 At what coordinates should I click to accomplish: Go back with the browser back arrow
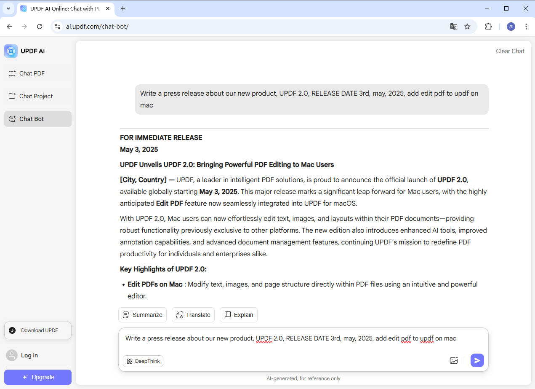pos(9,26)
